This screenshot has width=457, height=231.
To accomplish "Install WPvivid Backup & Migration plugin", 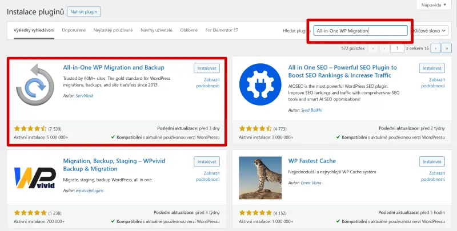I will coord(207,161).
